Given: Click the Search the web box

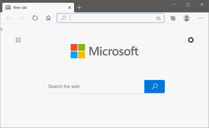Looking at the screenshot, I should [x=94, y=86].
